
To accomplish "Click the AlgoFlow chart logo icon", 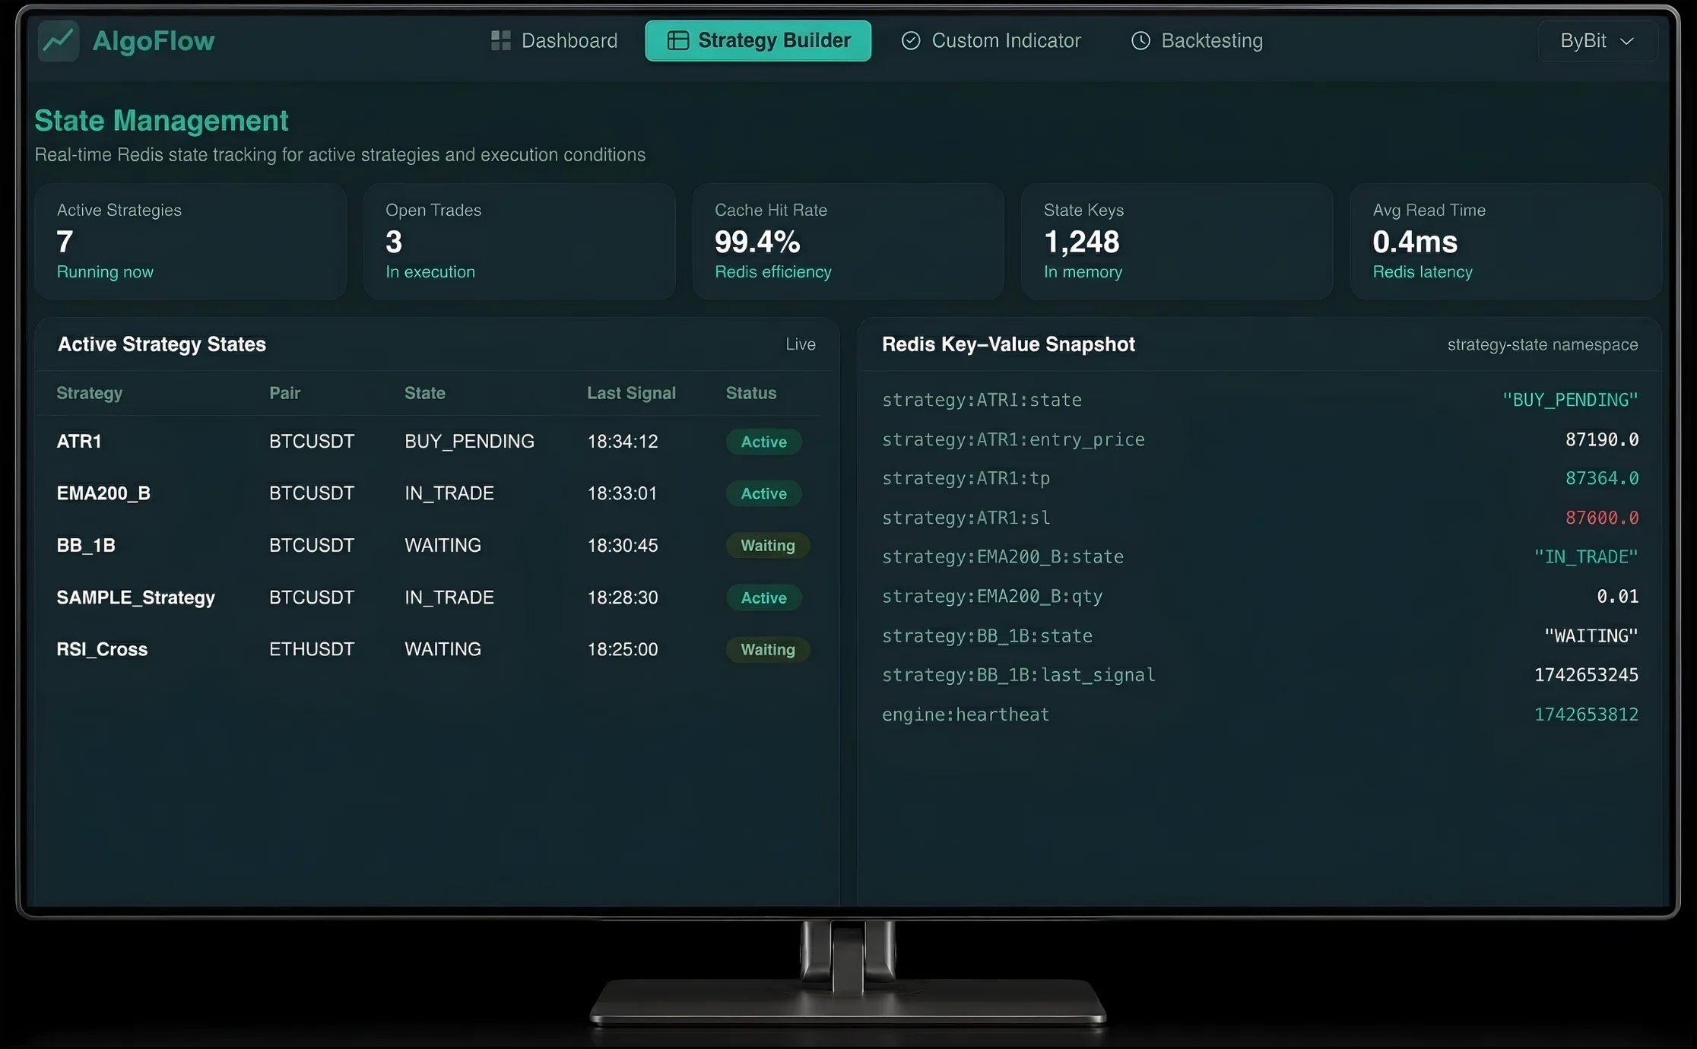I will [59, 40].
